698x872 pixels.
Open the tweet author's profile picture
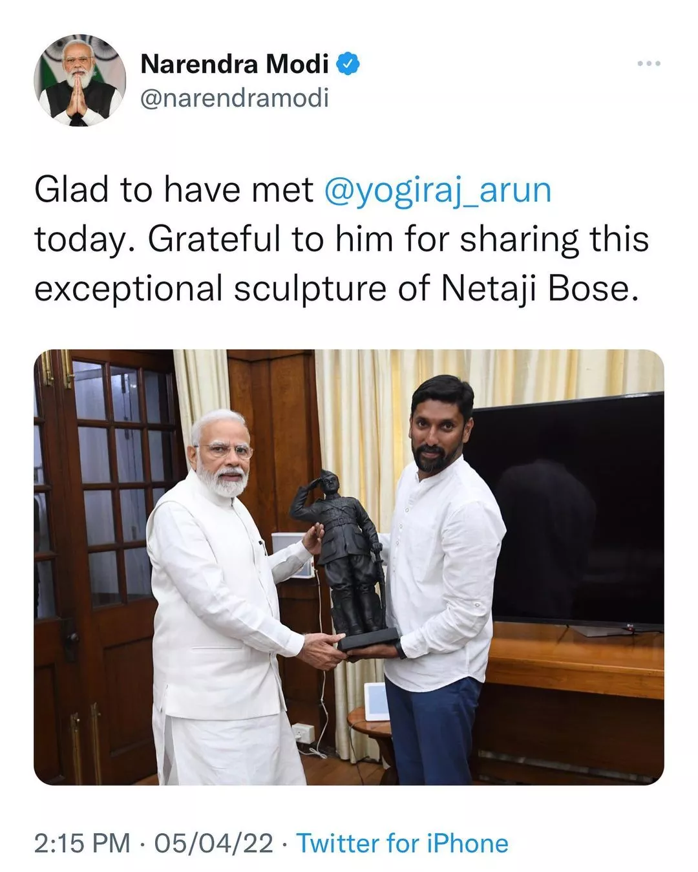[80, 80]
